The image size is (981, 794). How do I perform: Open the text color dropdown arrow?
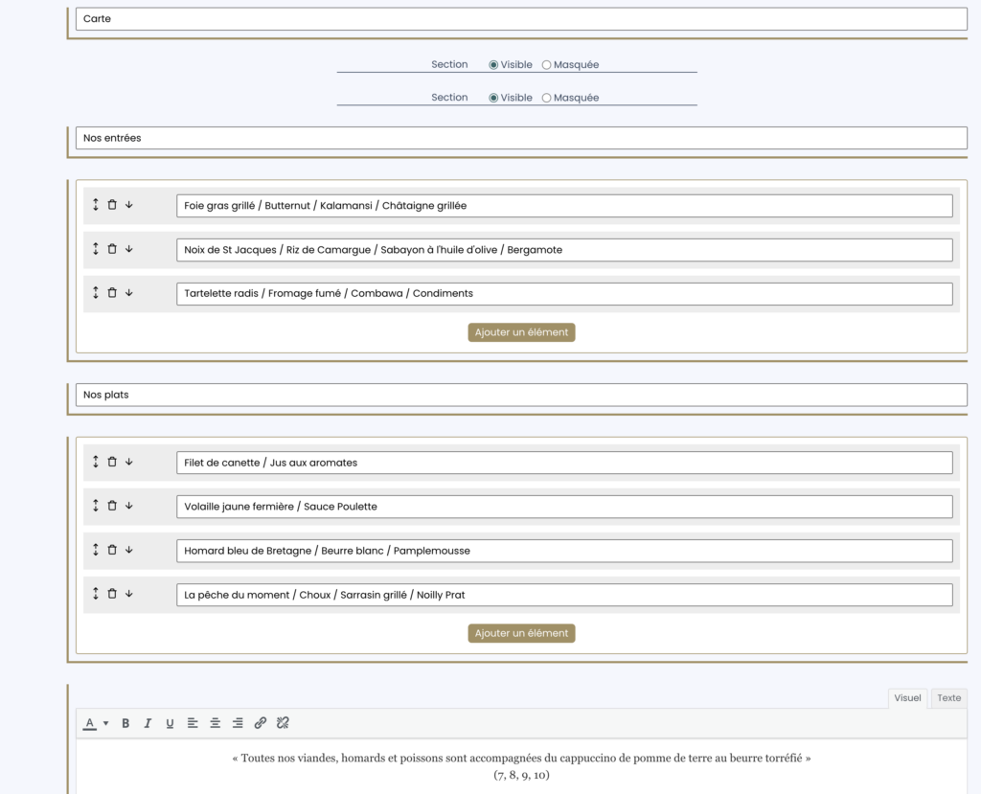click(x=105, y=723)
